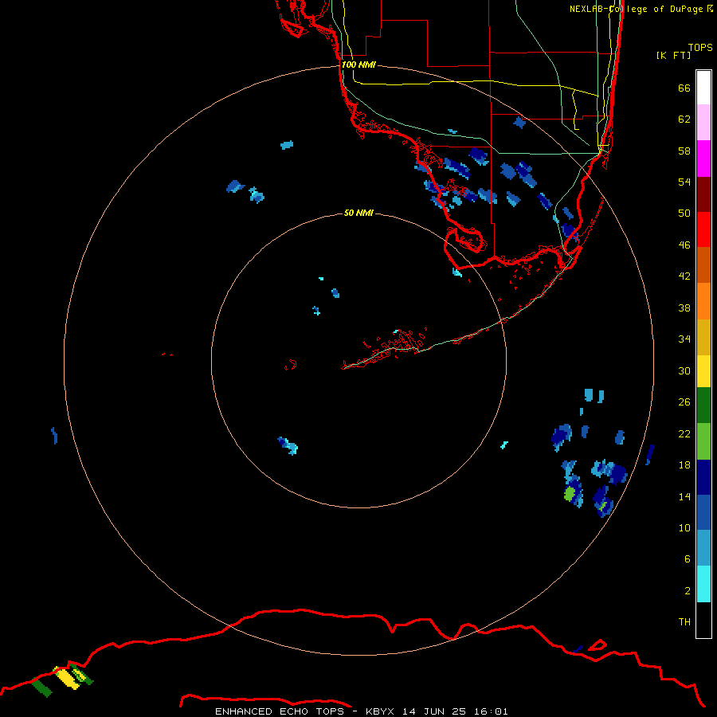This screenshot has width=717, height=717.
Task: Click the medium blue 18 kft swatch
Action: [x=703, y=512]
